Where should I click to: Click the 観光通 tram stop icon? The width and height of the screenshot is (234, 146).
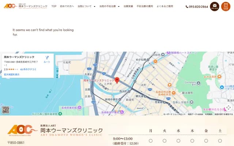point(145,96)
